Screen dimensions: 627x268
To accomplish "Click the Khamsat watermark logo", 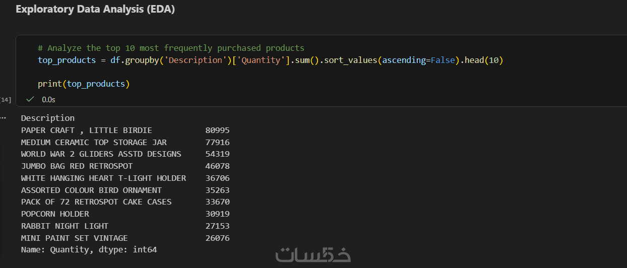I will click(x=313, y=254).
